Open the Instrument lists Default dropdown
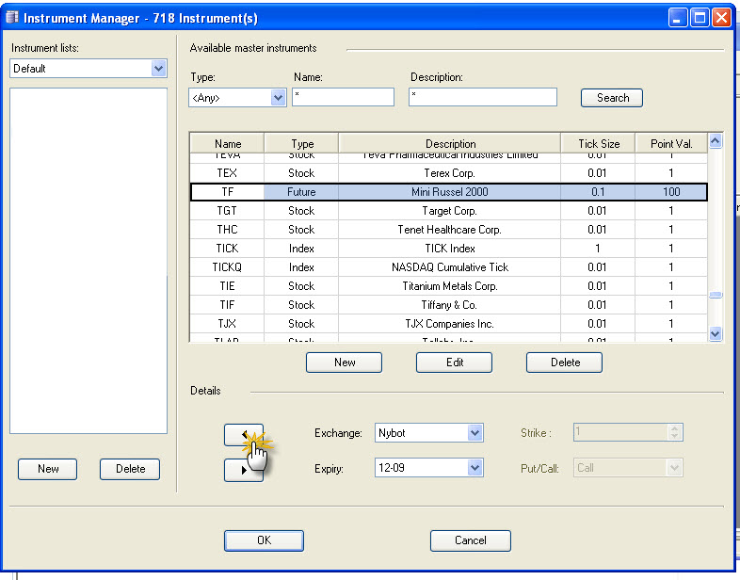Screen dimensions: 740x580 pos(158,69)
